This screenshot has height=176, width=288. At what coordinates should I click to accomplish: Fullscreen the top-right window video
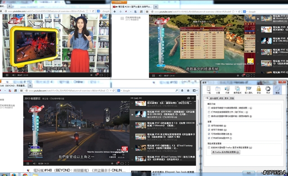[253, 75]
